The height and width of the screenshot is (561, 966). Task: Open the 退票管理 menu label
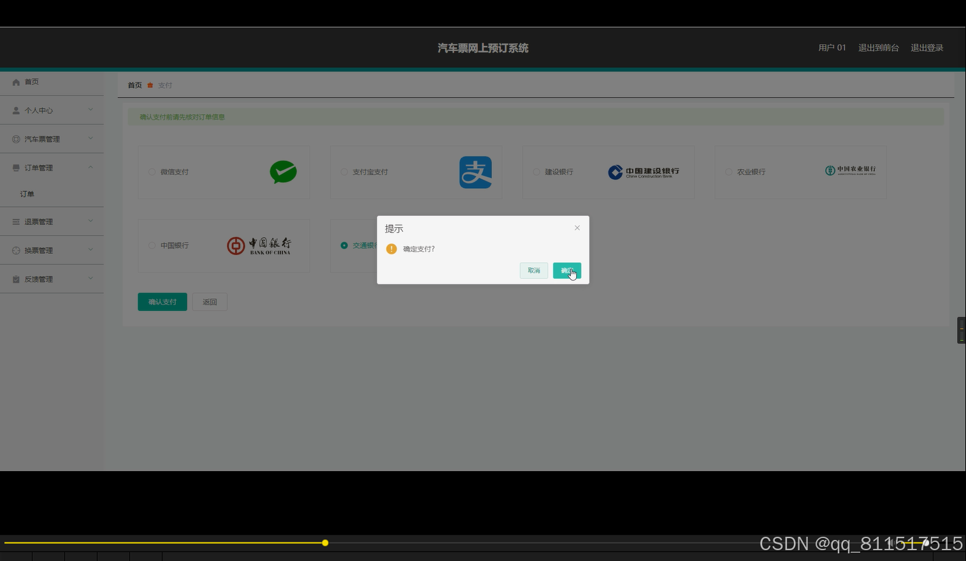[x=39, y=222]
